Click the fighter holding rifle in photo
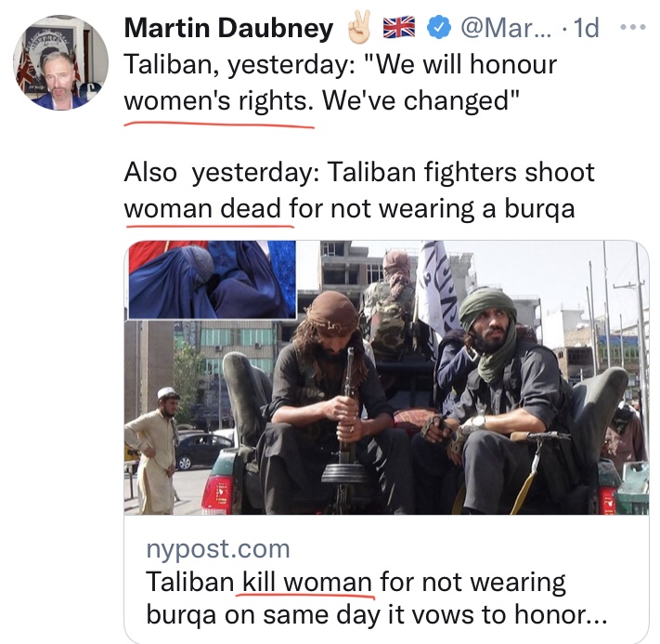This screenshot has height=644, width=660. [330, 401]
